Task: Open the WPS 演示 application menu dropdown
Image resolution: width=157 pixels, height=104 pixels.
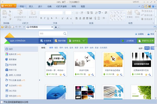Action: (x=15, y=6)
